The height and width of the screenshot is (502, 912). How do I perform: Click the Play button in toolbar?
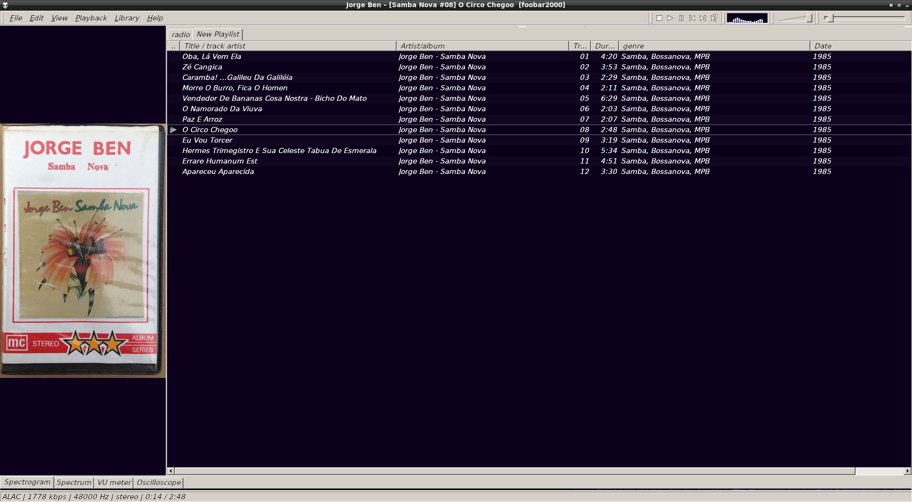tap(670, 18)
